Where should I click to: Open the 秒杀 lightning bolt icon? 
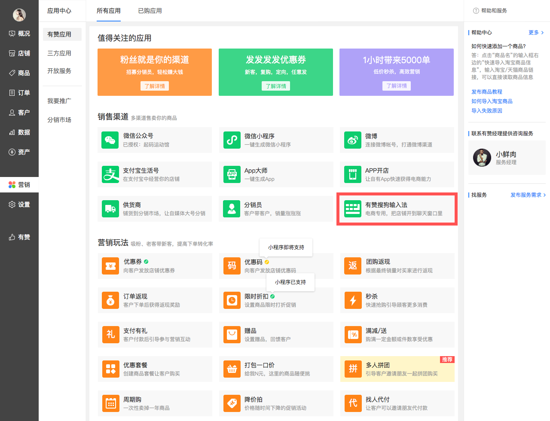(353, 300)
